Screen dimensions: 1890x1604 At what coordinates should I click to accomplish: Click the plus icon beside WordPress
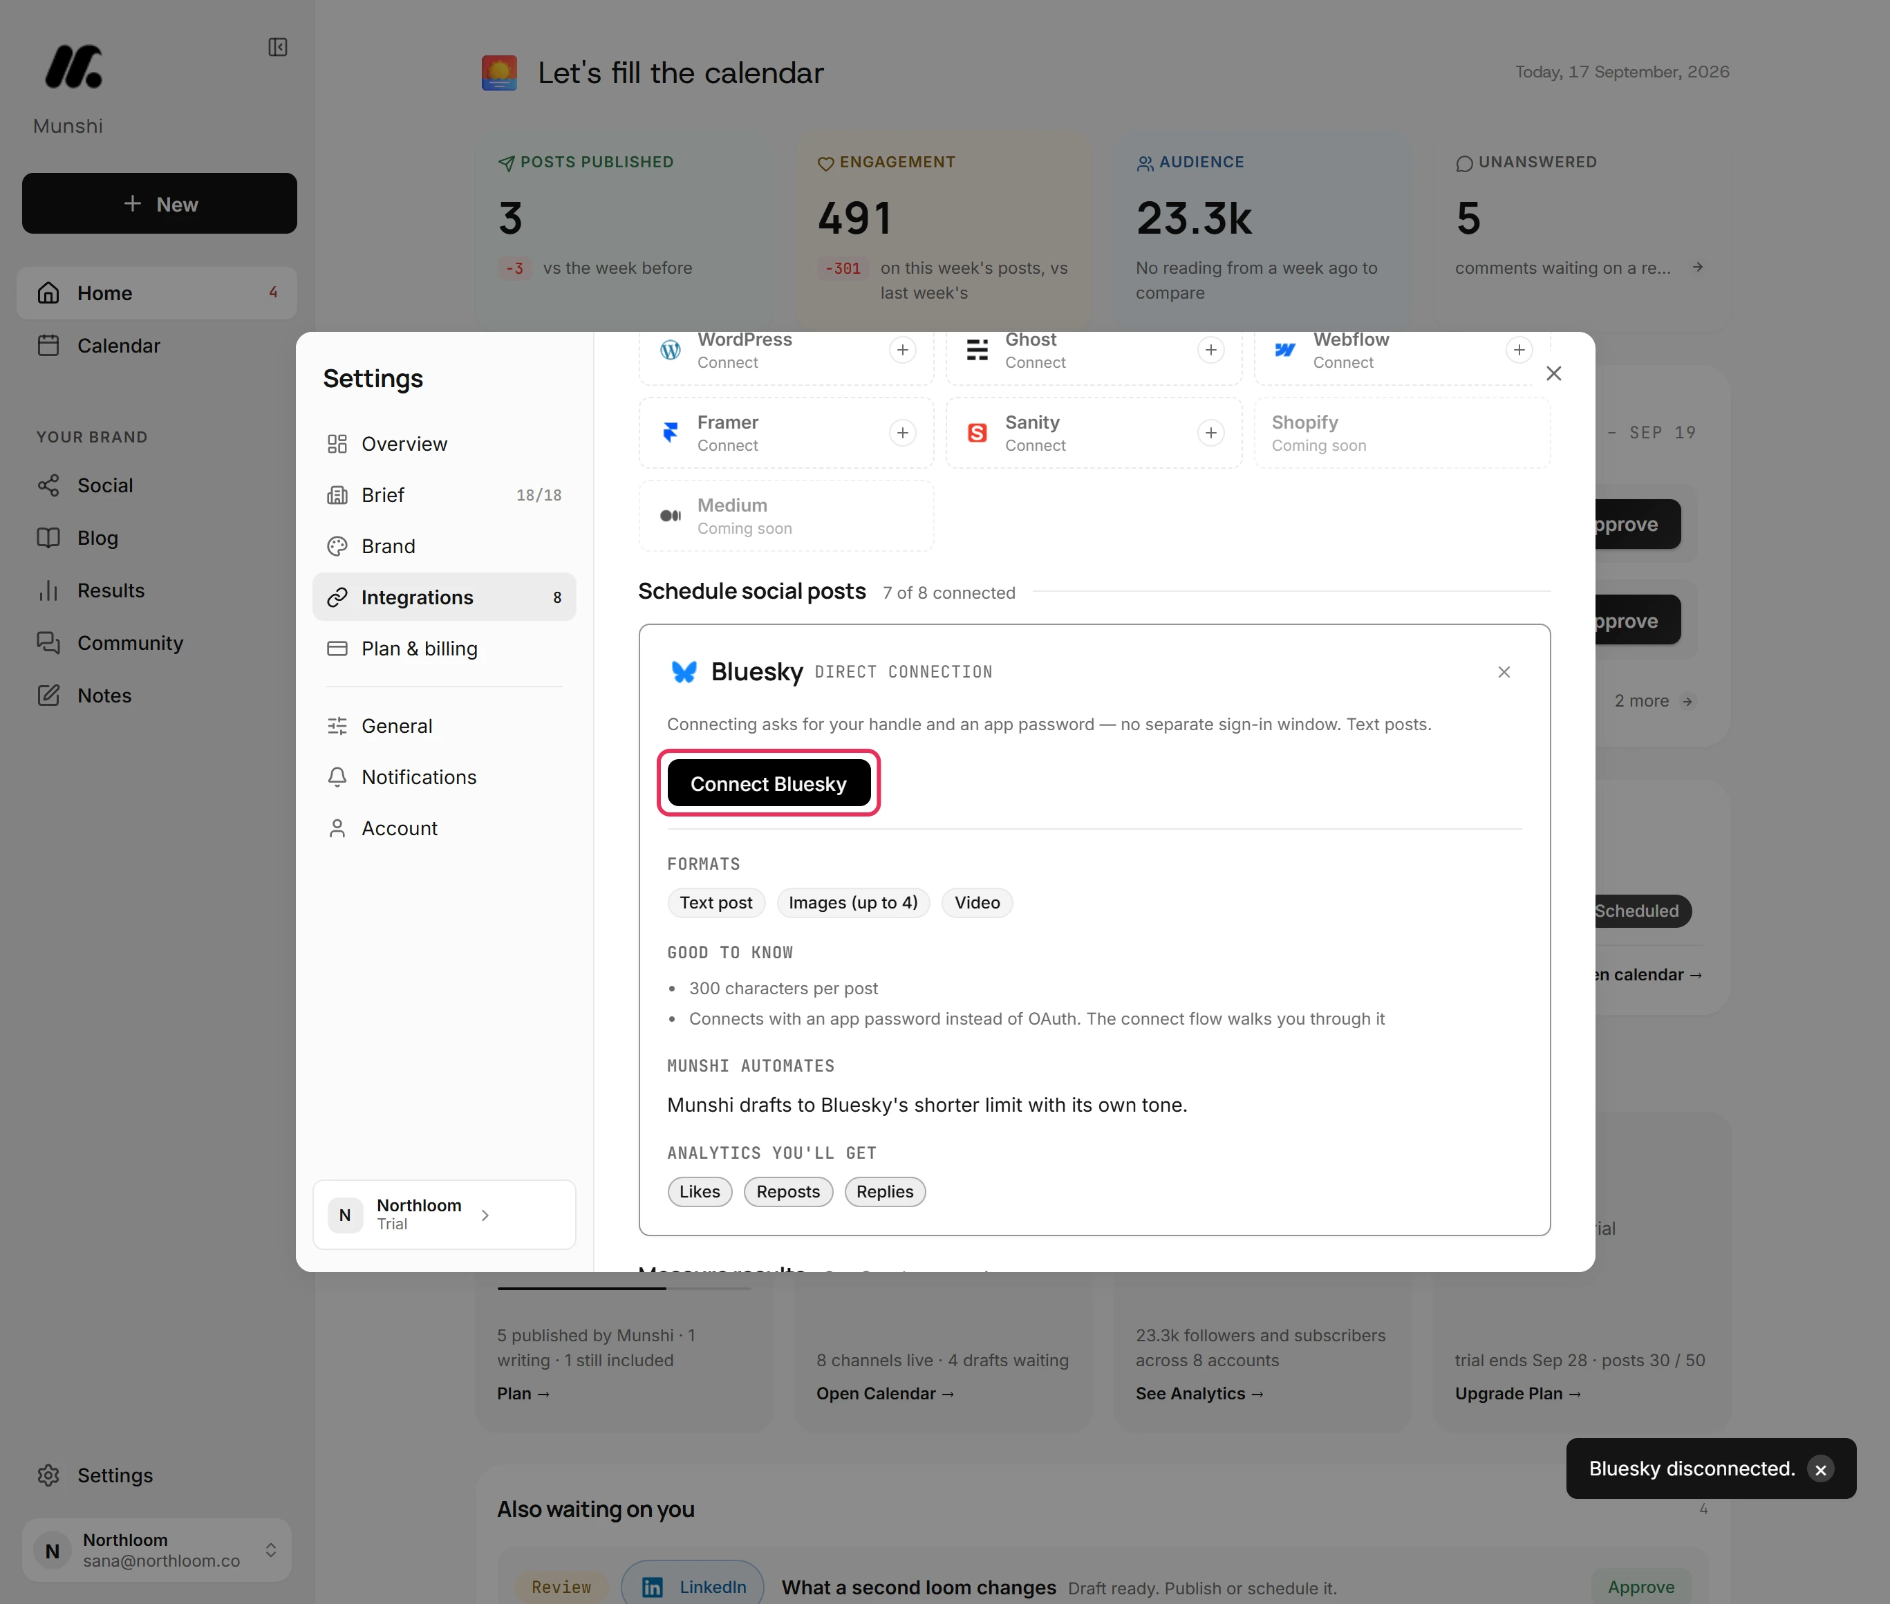[903, 350]
